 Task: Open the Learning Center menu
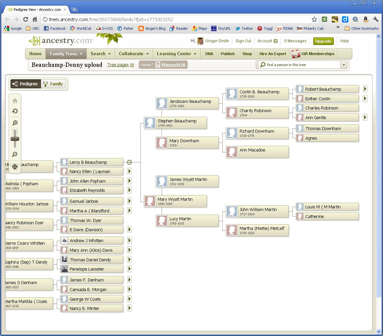(x=175, y=54)
